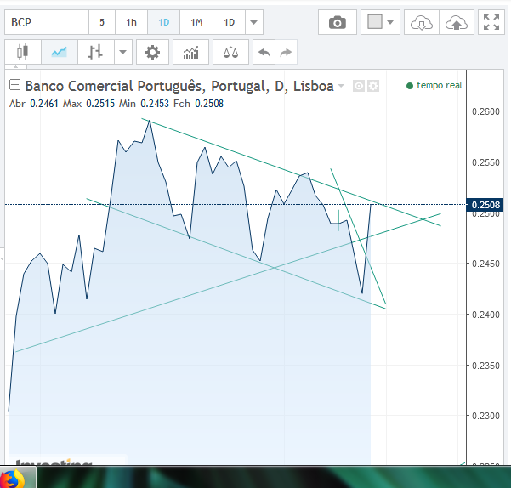511x488 pixels.
Task: Select the second 1D interval button
Action: click(x=229, y=22)
